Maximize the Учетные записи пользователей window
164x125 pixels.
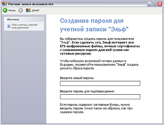pyautogui.click(x=154, y=4)
